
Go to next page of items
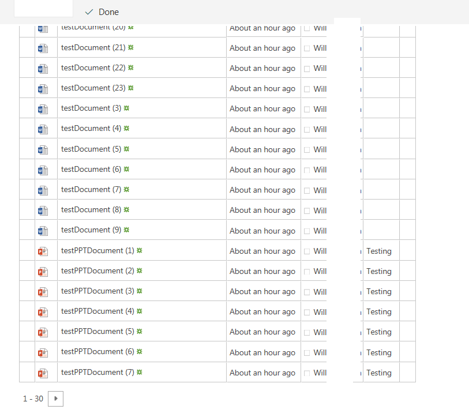coord(55,399)
